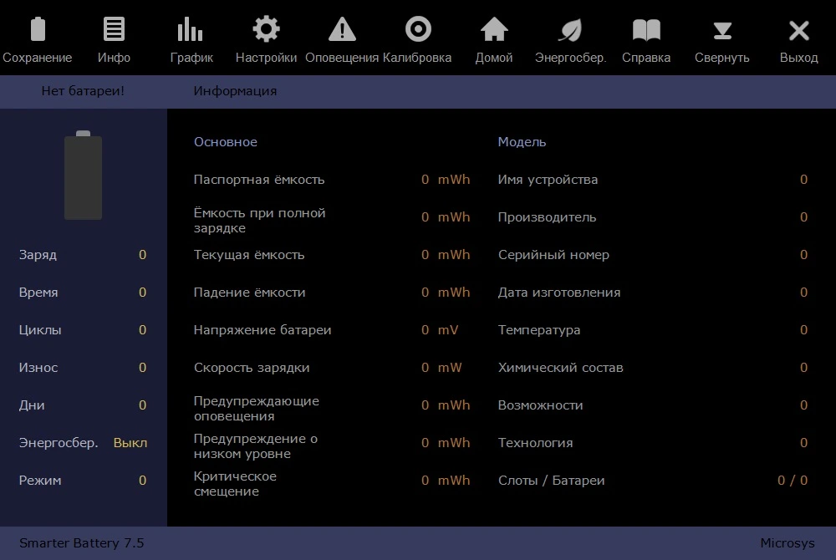Click 'Критическое смещение' label
The width and height of the screenshot is (836, 560).
(235, 484)
